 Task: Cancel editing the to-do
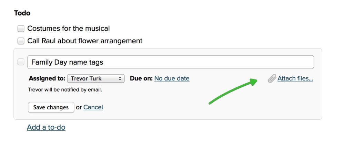93,107
